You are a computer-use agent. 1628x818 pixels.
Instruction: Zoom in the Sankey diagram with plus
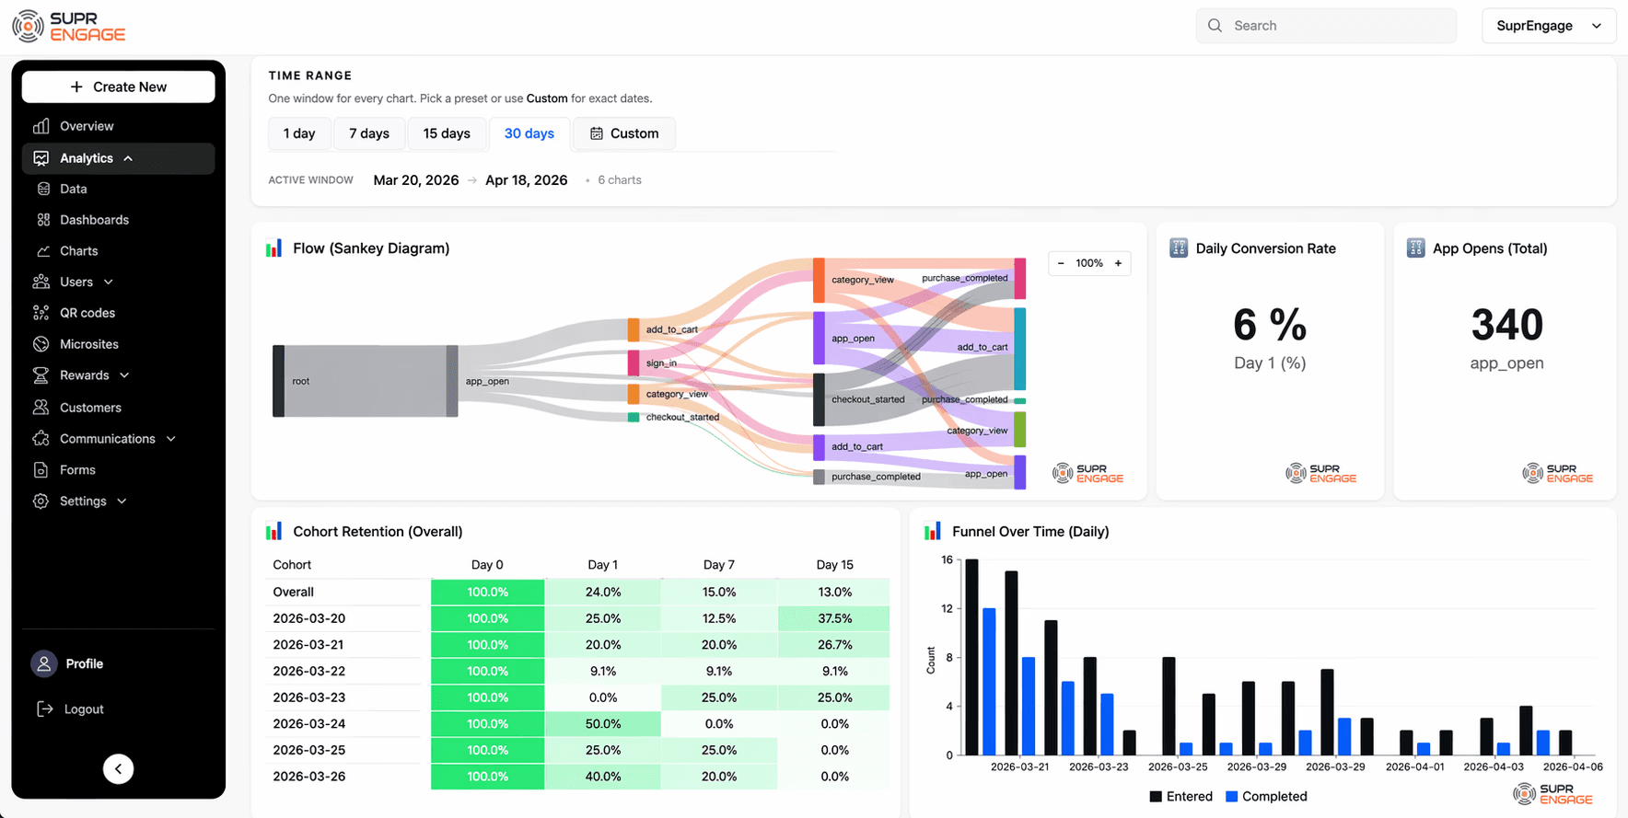1118,263
